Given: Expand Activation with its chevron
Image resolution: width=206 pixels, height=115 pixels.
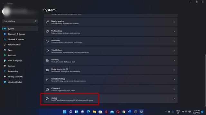Looking at the screenshot, I should 174,41.
